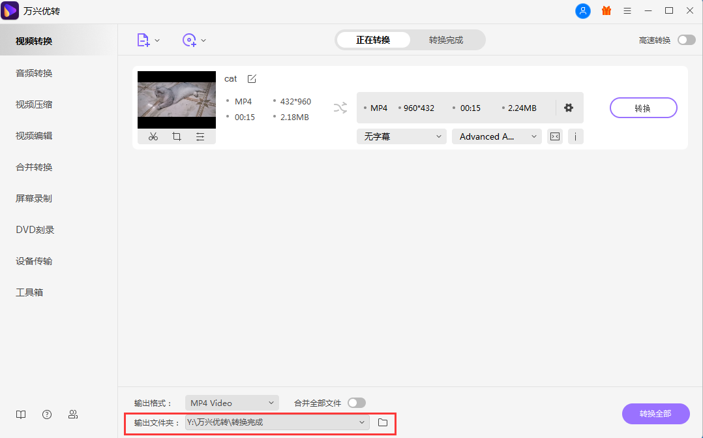The width and height of the screenshot is (703, 438).
Task: Enable the 合并全部文件 switch
Action: point(357,403)
